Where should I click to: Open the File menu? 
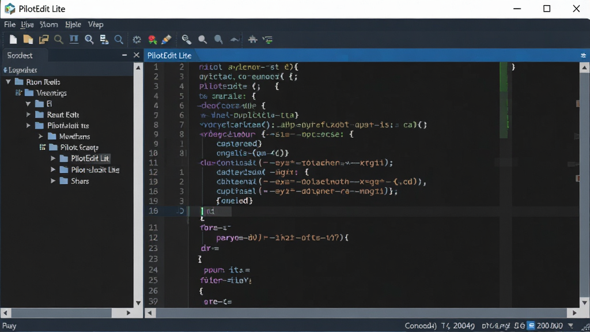(9, 24)
